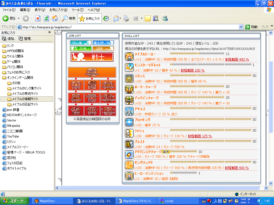
Task: Expand the メイプルの育成サイト folder
Action: pyautogui.click(x=23, y=94)
